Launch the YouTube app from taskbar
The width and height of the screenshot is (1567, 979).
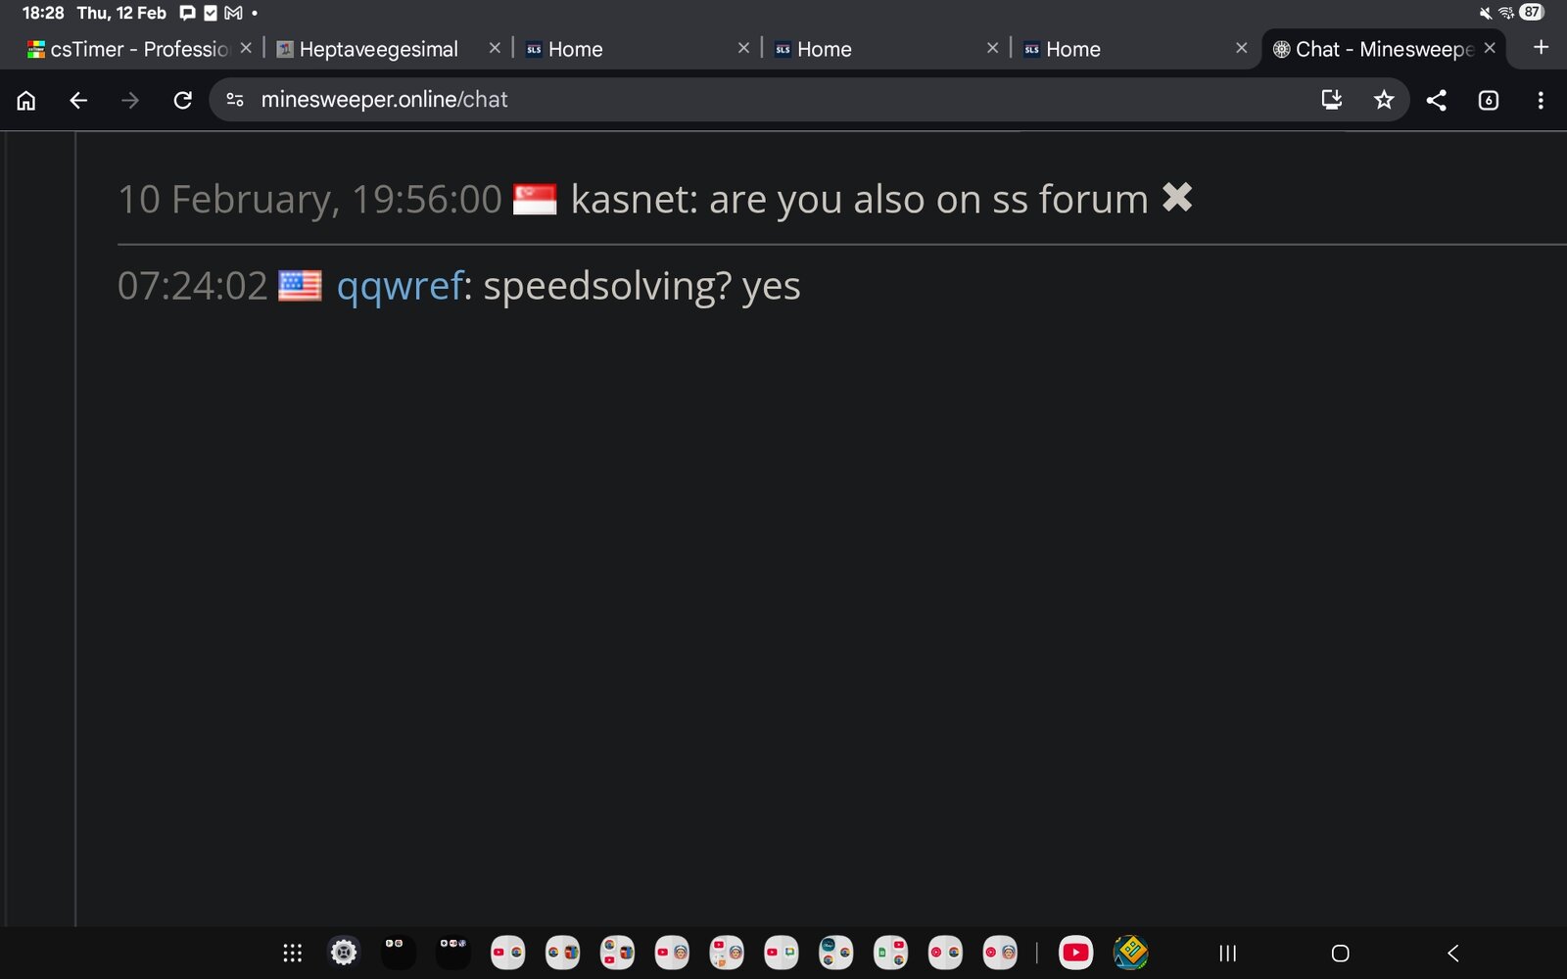pos(1075,953)
